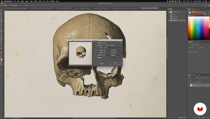The image size is (210, 119).
Task: Open the Resolution Pixels/Inch dropdown
Action: [x=116, y=55]
